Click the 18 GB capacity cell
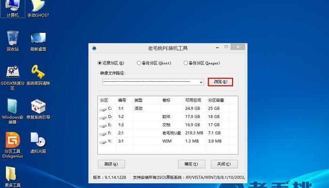Image resolution: width=329 pixels, height=188 pixels. pos(214,117)
